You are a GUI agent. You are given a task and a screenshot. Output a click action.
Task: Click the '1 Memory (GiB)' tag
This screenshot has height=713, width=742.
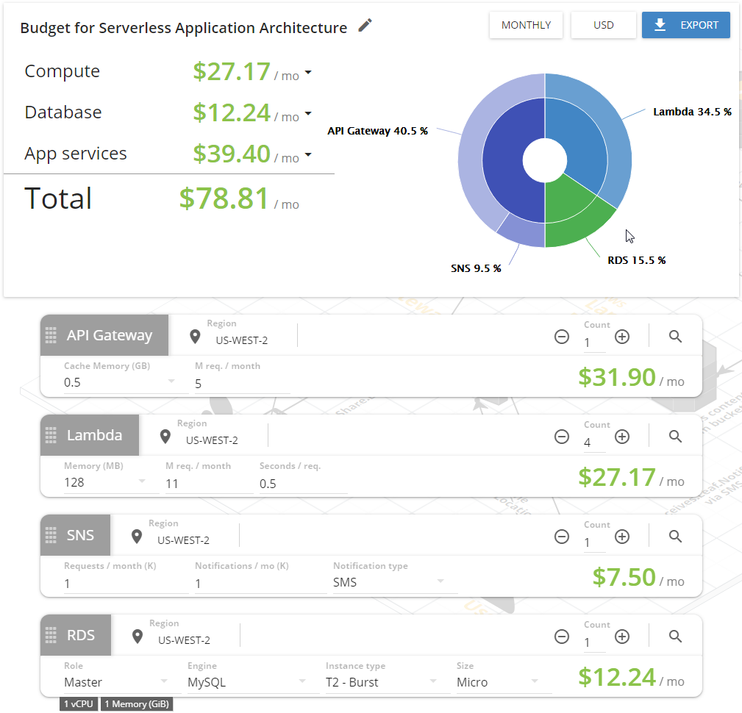point(137,704)
